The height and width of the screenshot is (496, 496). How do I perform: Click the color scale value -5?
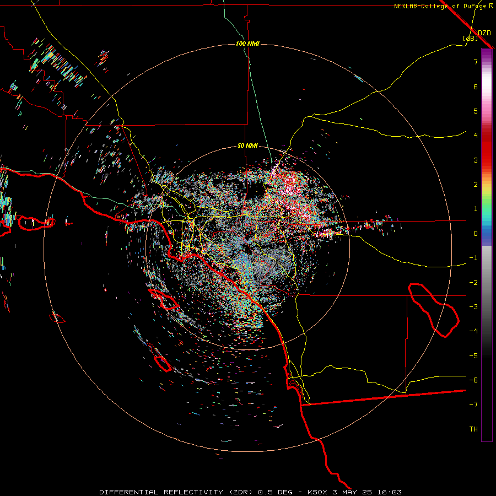473,356
